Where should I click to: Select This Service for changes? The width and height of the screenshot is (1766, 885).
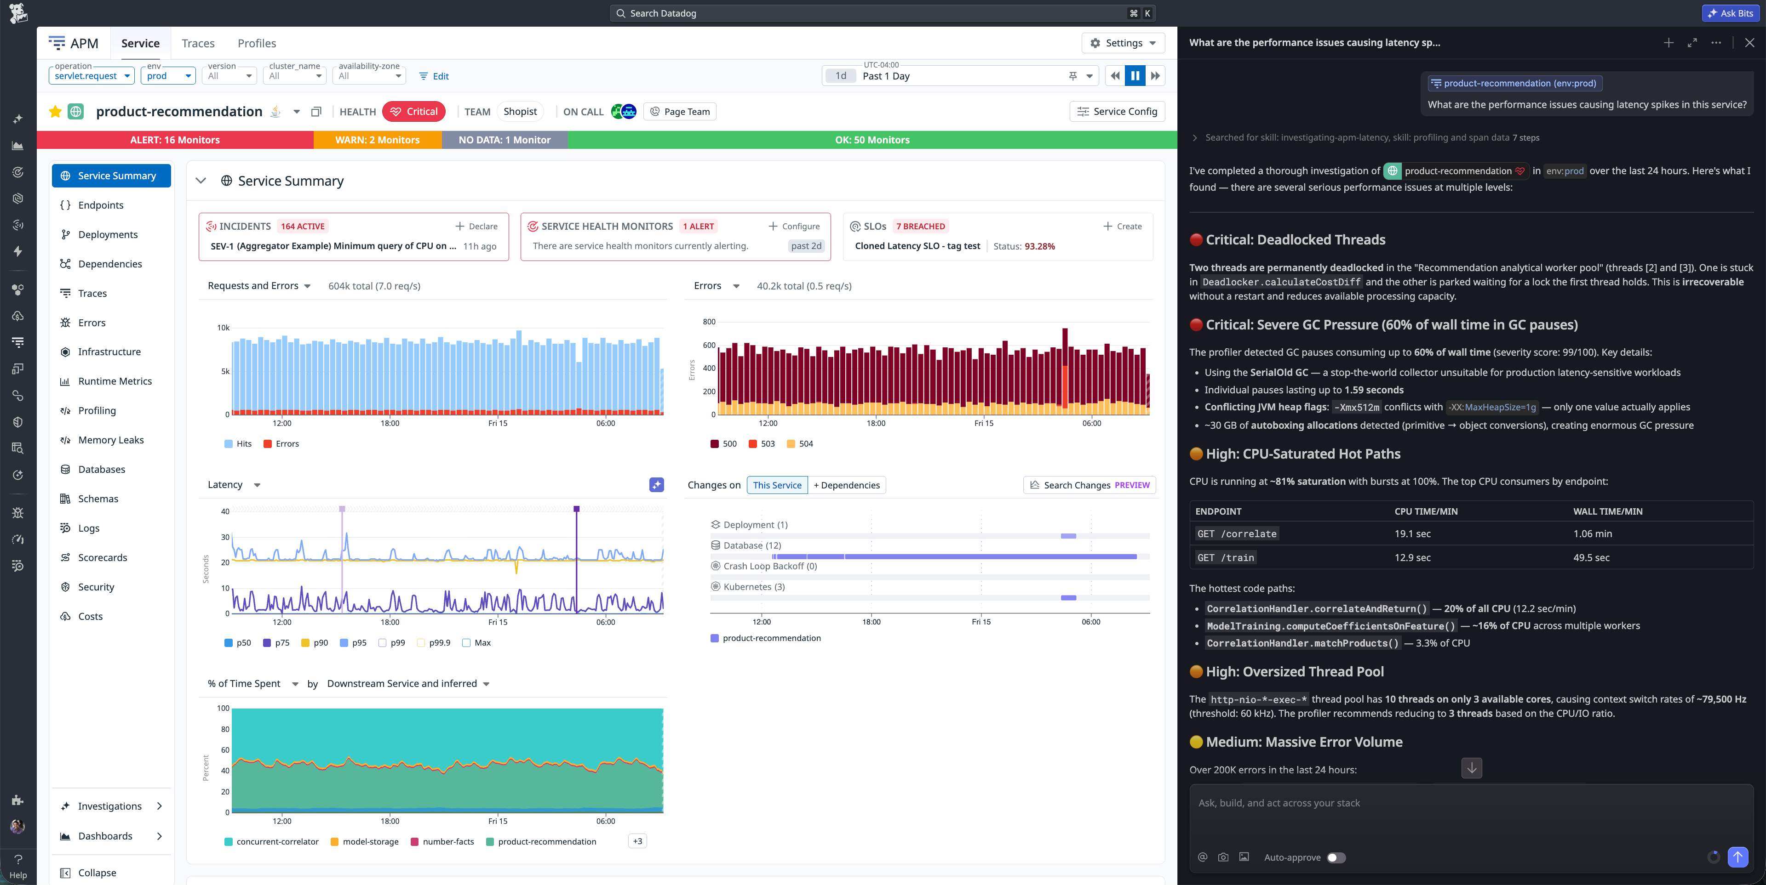777,485
